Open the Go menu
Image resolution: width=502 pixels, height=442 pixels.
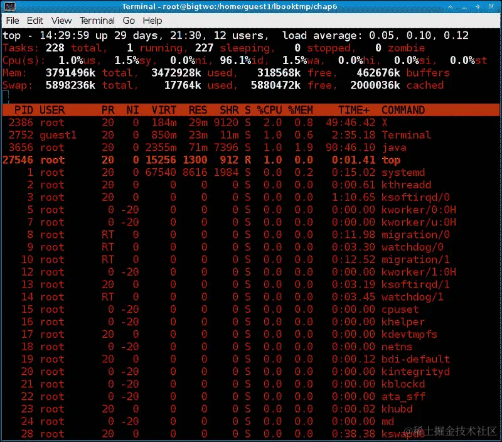129,21
